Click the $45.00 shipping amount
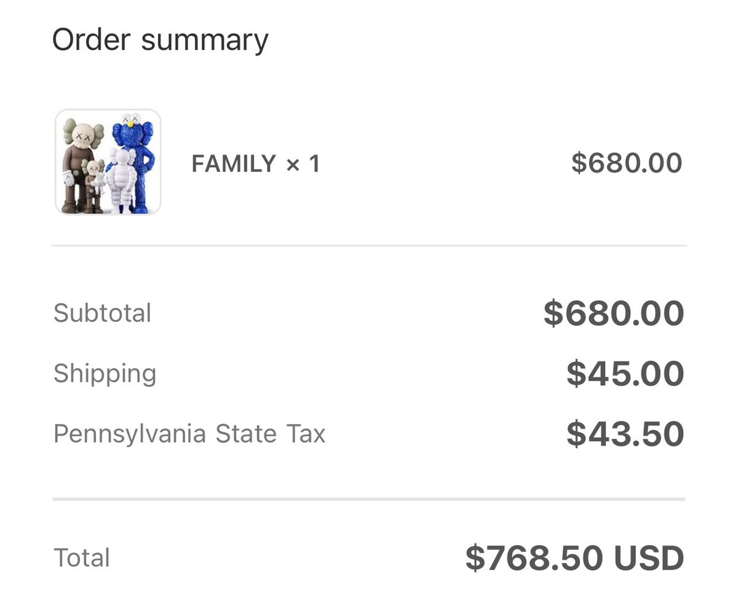 (x=625, y=374)
